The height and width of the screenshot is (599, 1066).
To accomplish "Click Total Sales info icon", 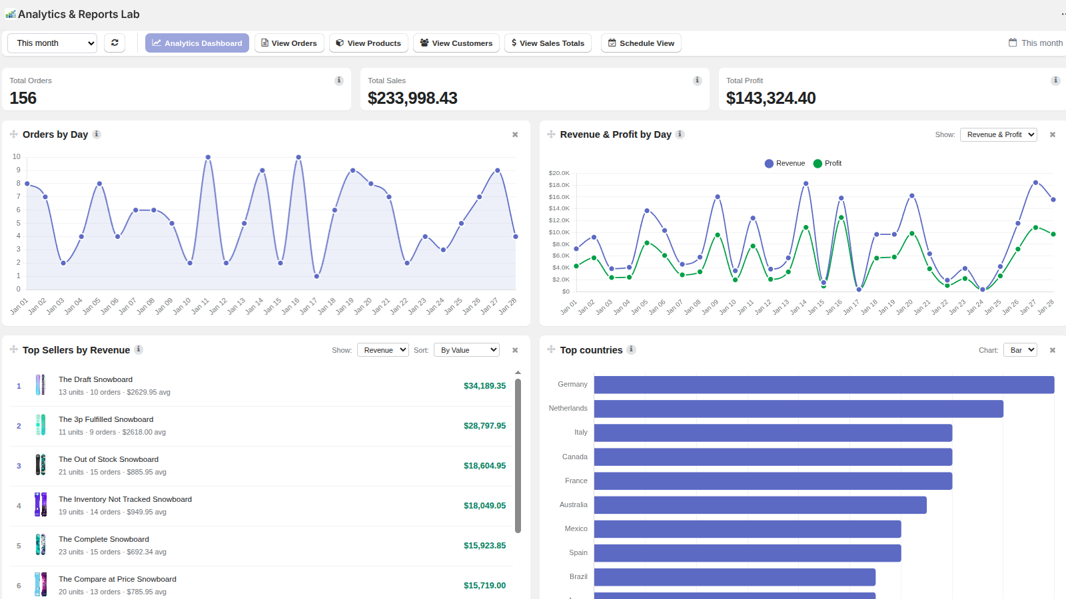I will coord(698,81).
